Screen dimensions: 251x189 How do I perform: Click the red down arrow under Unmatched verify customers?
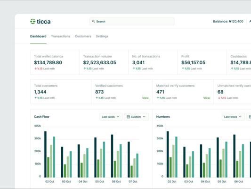(219, 98)
